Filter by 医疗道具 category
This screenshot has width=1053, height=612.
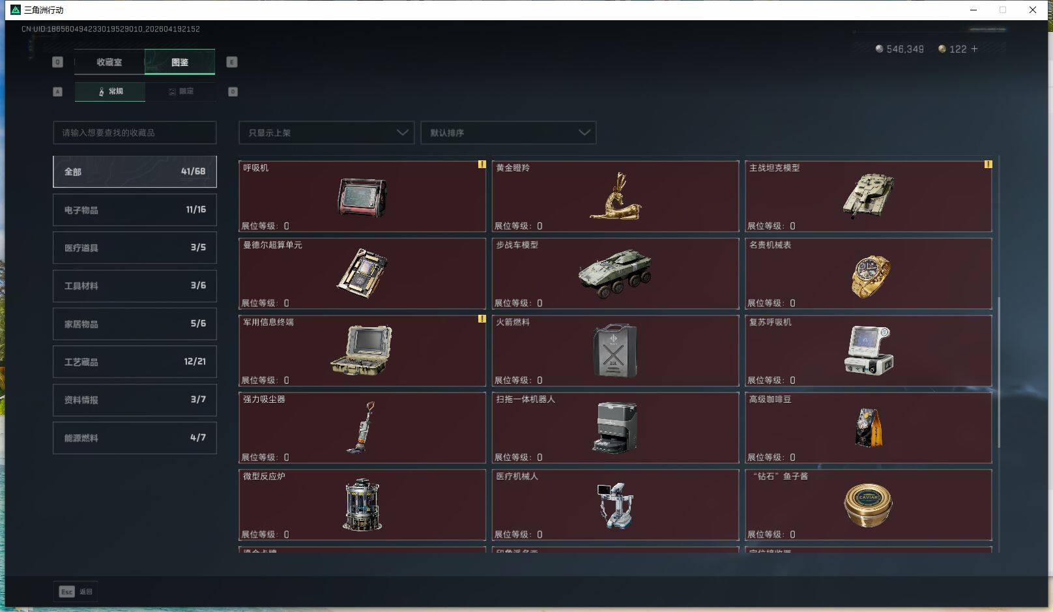point(135,248)
